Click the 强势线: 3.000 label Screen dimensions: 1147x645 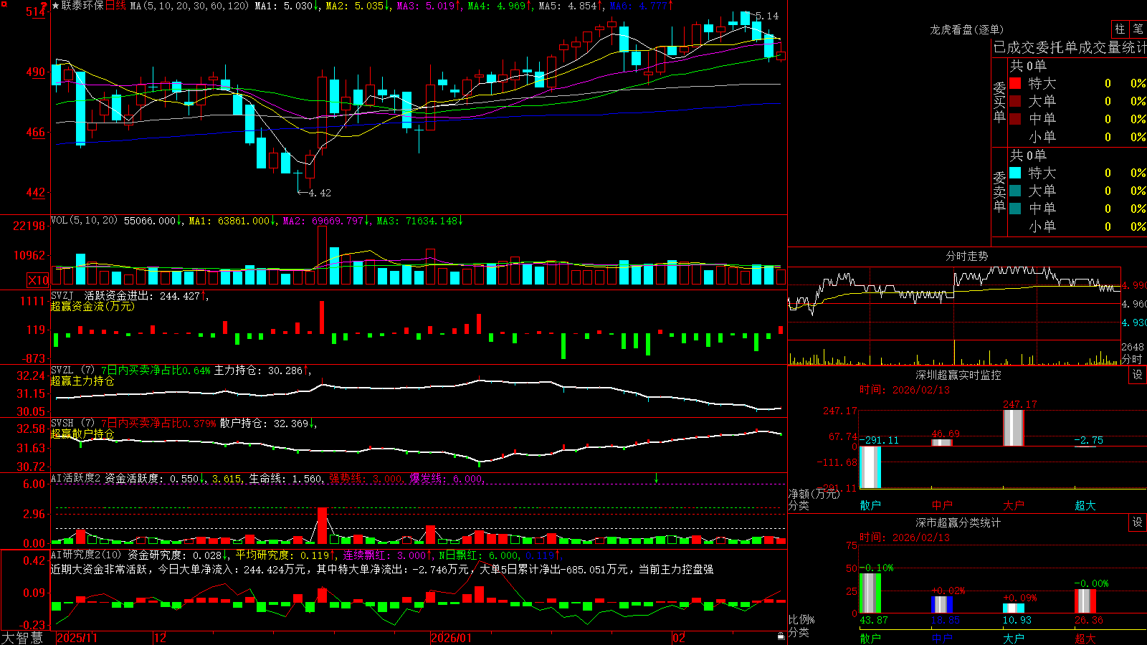[x=366, y=478]
